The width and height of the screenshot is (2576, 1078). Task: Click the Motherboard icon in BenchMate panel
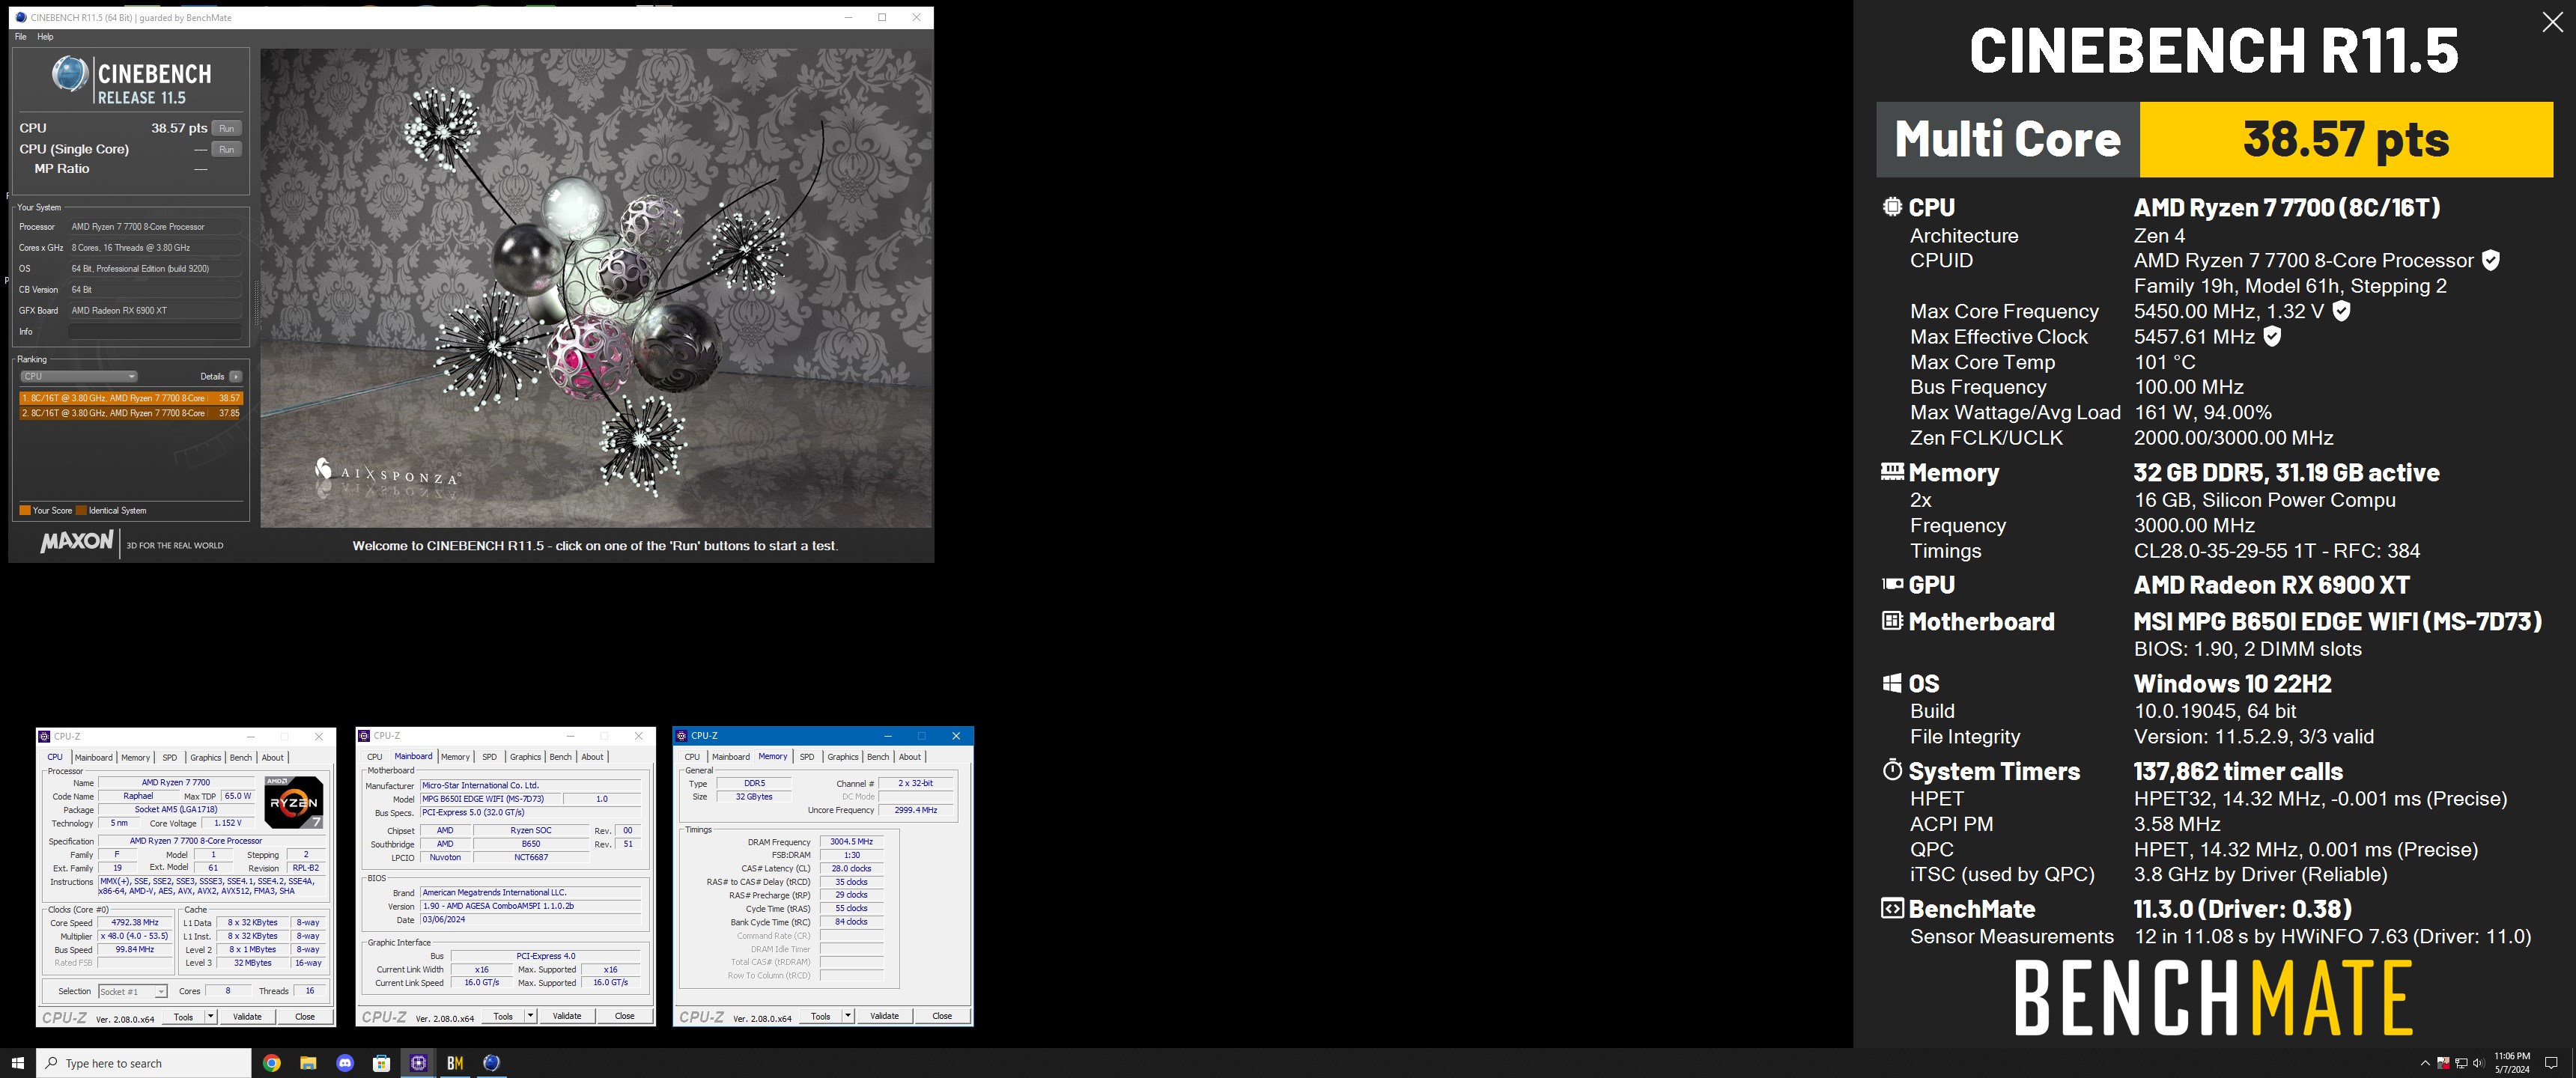1892,621
